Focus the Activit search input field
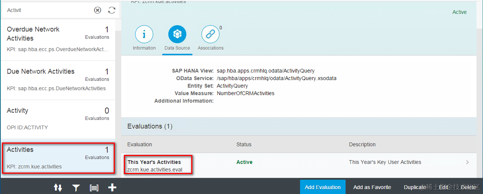This screenshot has width=483, height=194. tap(49, 10)
